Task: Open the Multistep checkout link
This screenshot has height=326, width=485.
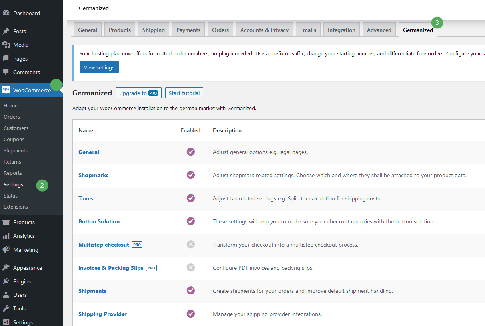Action: 104,245
